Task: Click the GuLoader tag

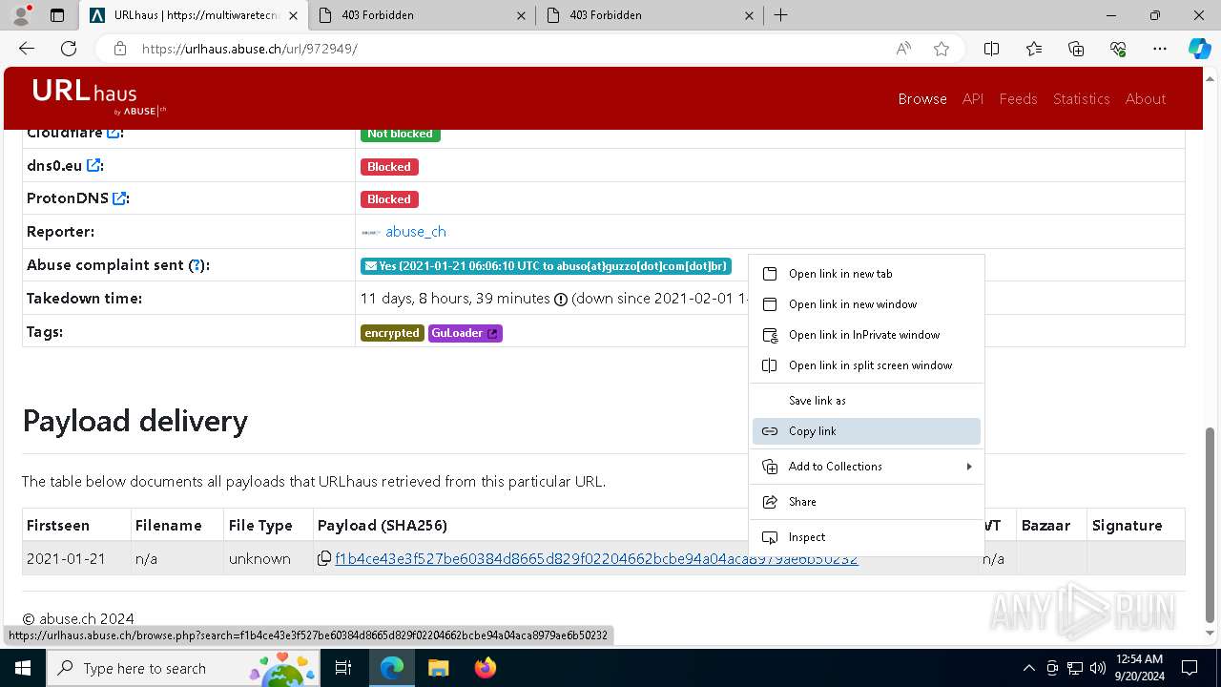Action: click(466, 333)
